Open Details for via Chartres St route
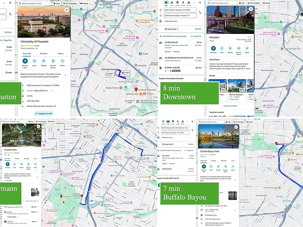This screenshot has height=227, width=303. pyautogui.click(x=168, y=52)
